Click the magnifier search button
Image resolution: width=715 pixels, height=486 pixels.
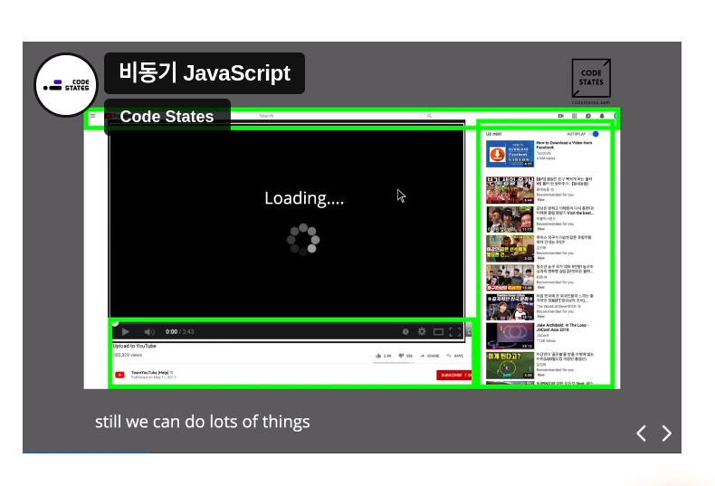[429, 116]
